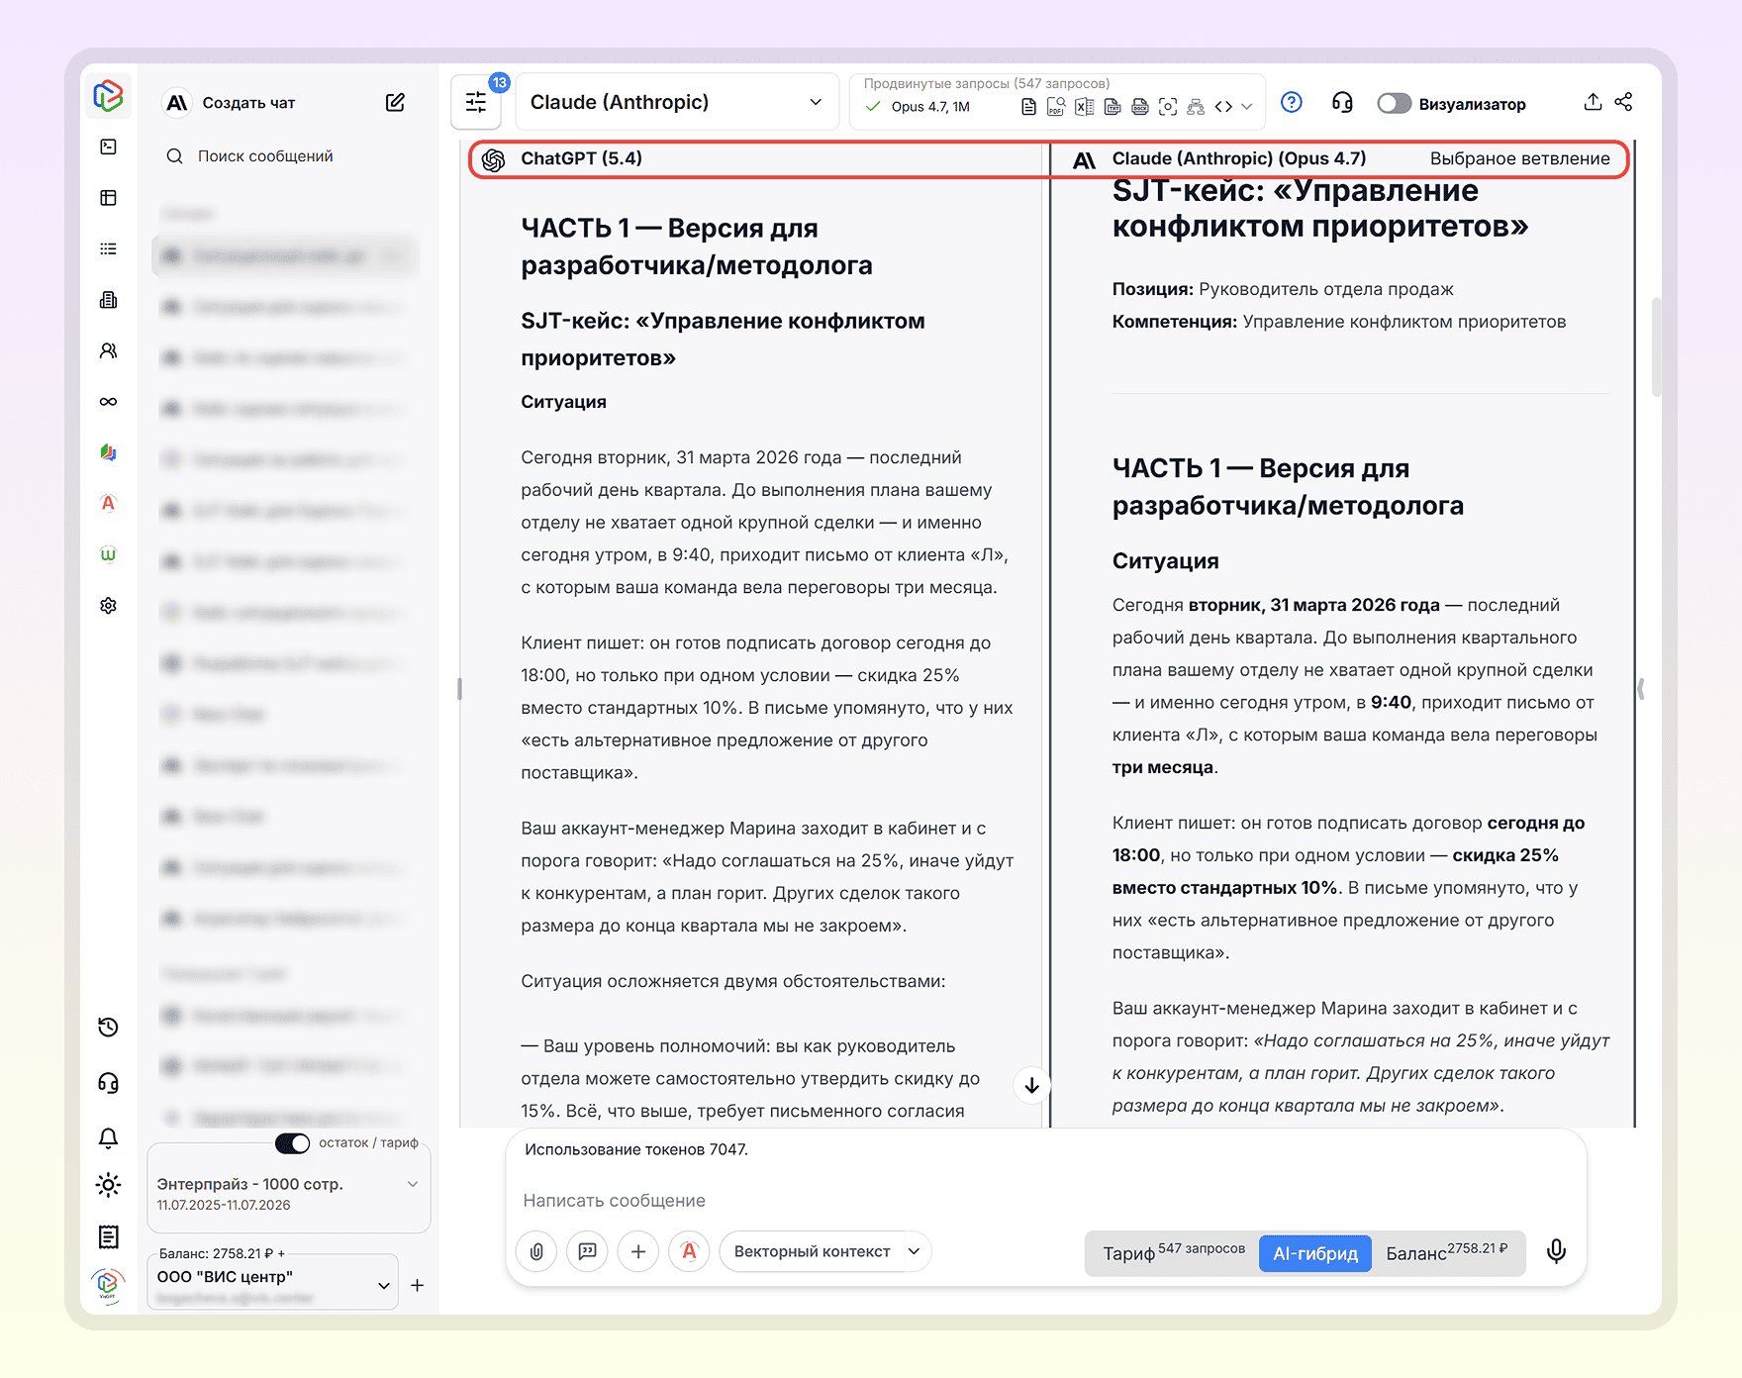Click the green W sidebar icon
The width and height of the screenshot is (1742, 1378).
tap(109, 554)
